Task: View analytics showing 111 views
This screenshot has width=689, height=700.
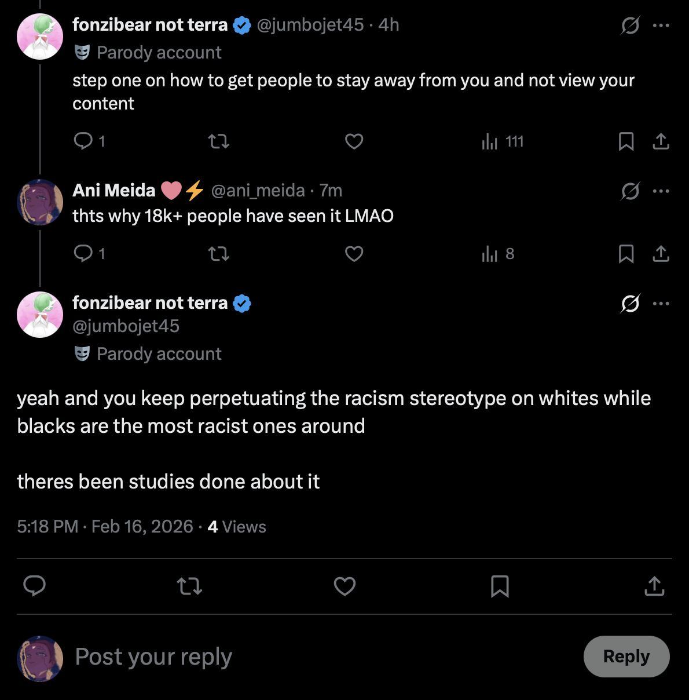Action: [x=503, y=141]
